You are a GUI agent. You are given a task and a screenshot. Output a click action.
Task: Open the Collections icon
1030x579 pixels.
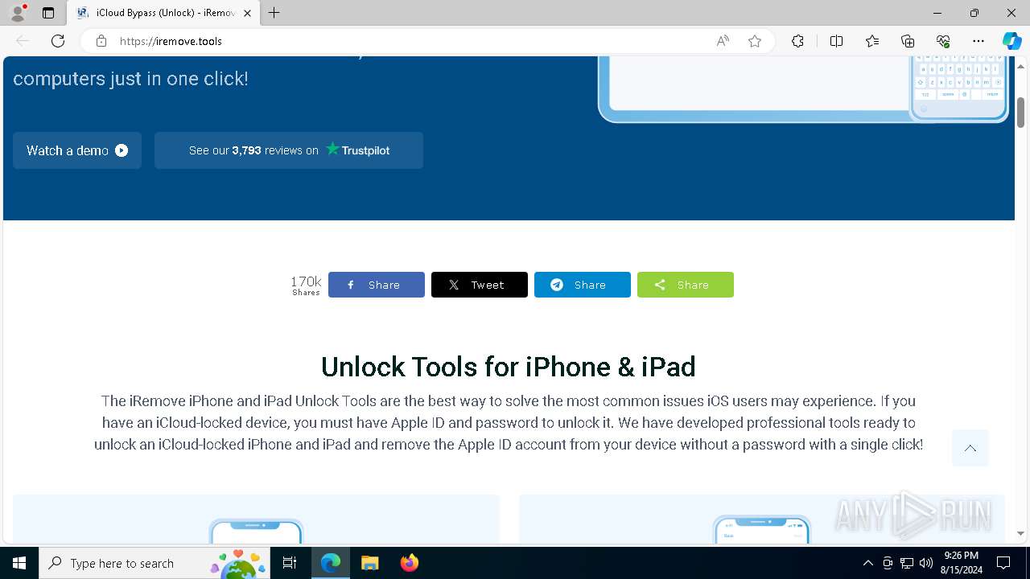(x=908, y=41)
